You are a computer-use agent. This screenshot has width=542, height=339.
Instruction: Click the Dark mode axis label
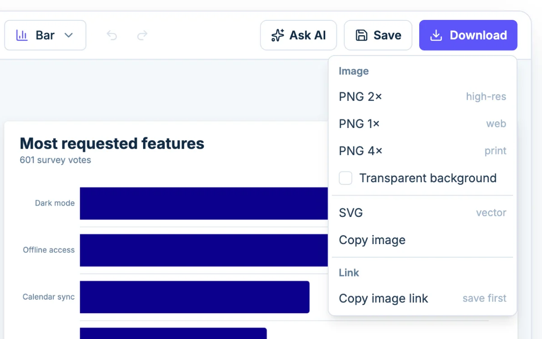point(55,203)
